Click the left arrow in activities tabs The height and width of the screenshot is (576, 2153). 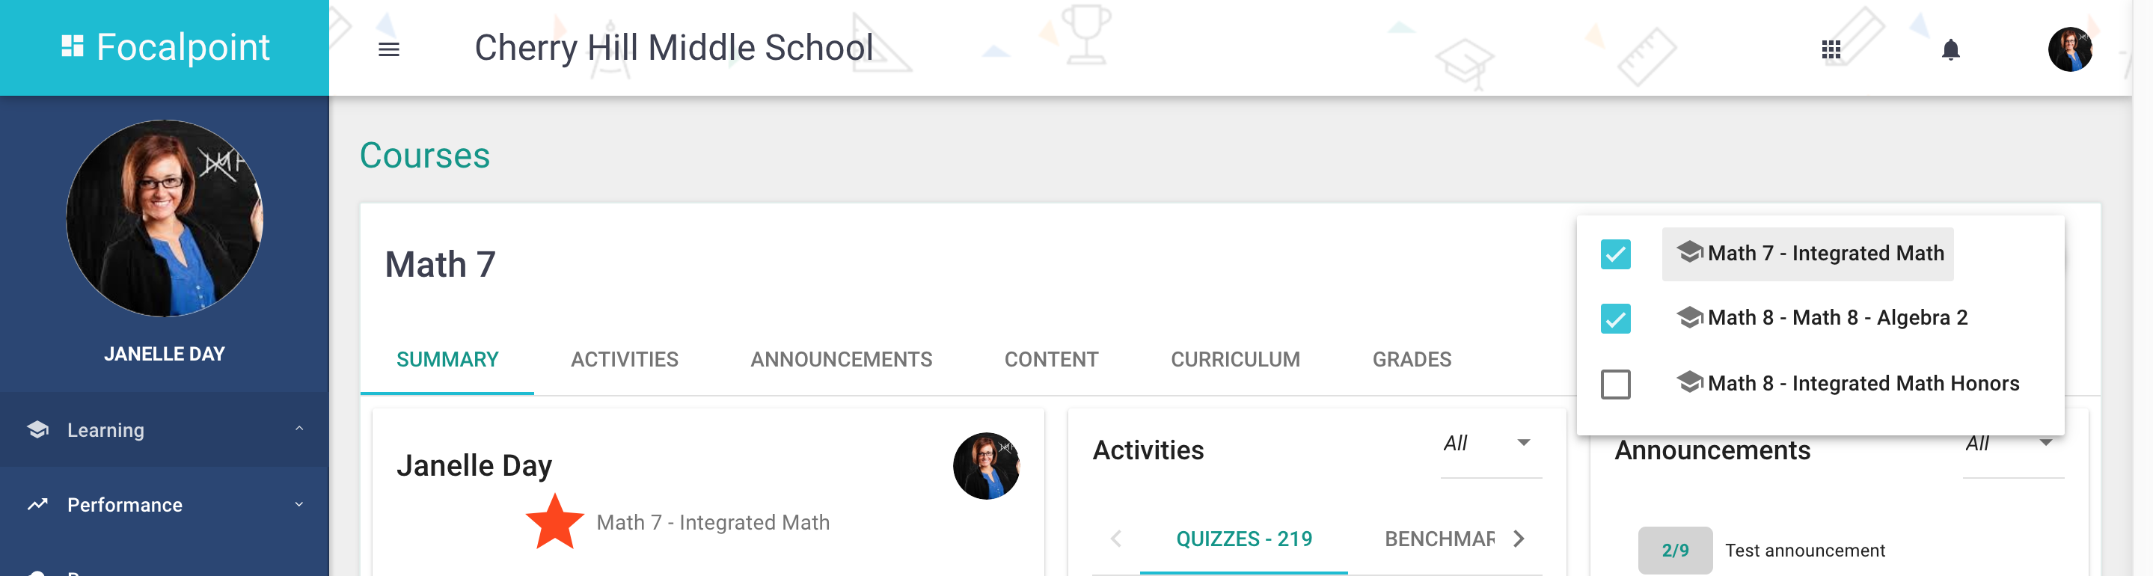(x=1116, y=539)
